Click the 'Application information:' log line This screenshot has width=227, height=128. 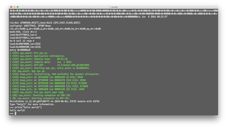click(37, 56)
